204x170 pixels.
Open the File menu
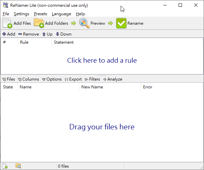(x=6, y=14)
